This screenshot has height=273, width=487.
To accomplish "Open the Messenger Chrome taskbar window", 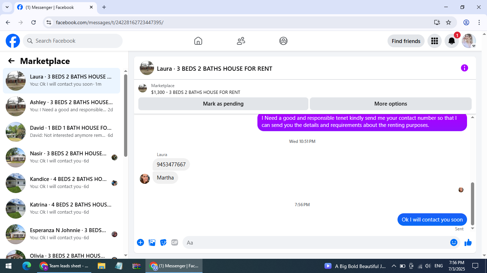I will click(x=174, y=266).
